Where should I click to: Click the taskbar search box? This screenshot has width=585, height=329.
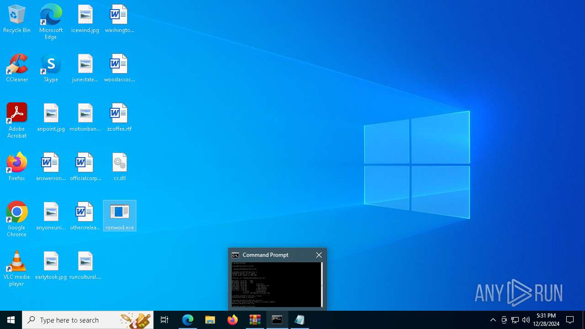(x=88, y=320)
